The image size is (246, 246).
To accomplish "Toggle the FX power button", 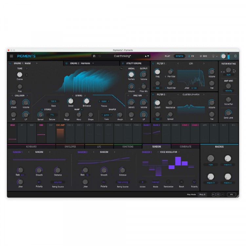I will pos(189,56).
